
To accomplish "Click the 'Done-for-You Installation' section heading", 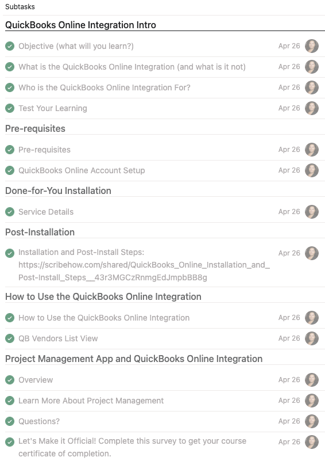I will (58, 191).
